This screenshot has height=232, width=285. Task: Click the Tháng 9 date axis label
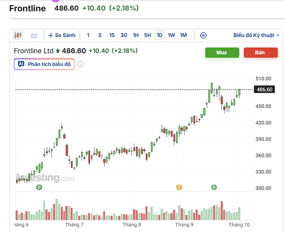184,225
